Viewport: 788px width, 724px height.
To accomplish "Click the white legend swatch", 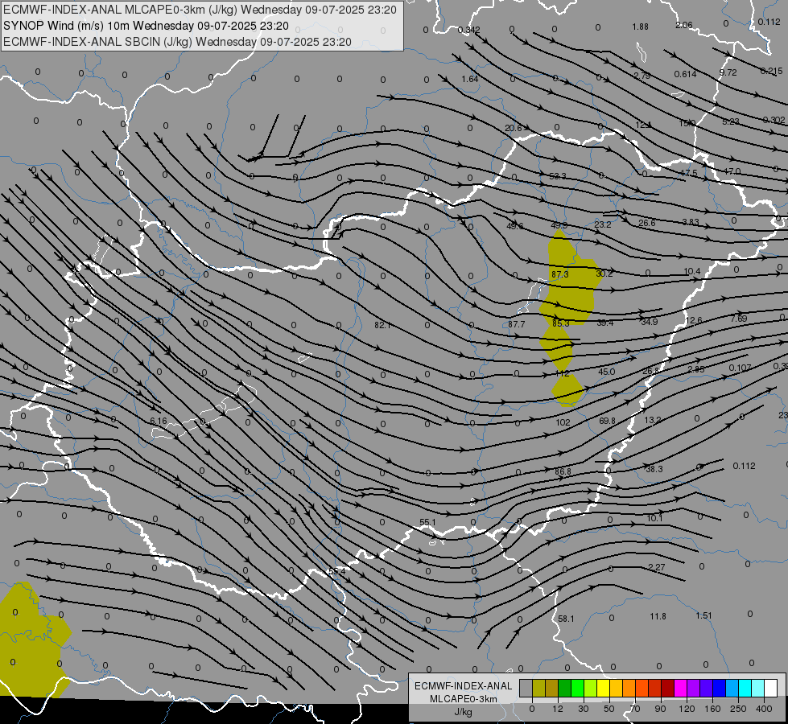I will 770,689.
